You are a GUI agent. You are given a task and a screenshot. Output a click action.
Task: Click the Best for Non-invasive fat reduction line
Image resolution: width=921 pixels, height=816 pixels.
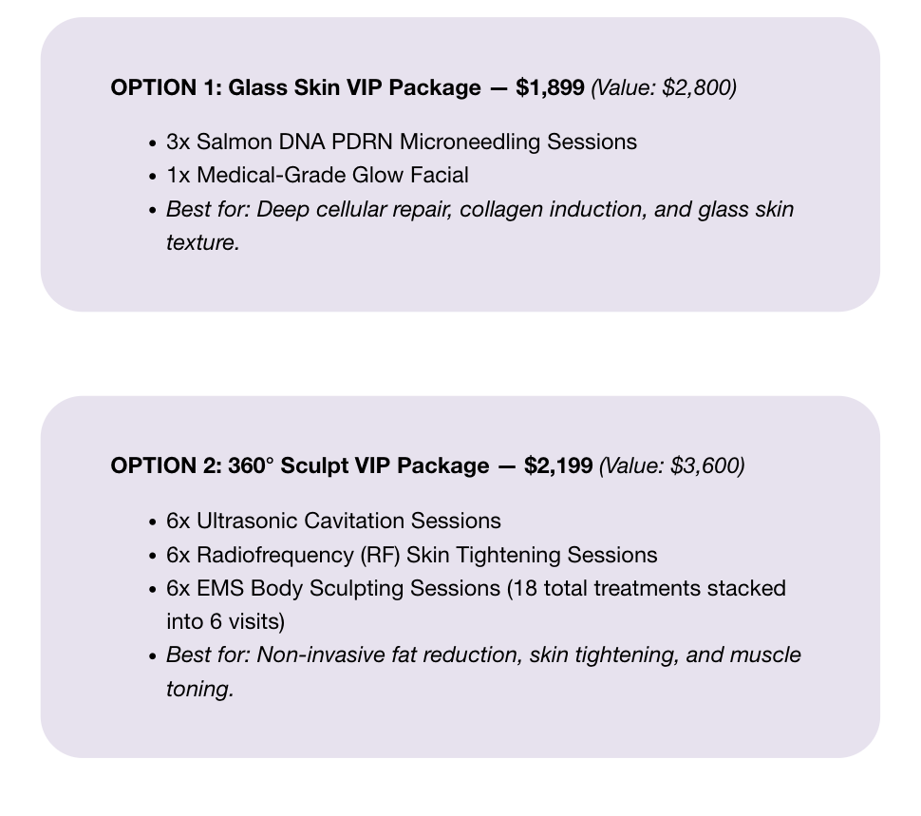pos(483,655)
